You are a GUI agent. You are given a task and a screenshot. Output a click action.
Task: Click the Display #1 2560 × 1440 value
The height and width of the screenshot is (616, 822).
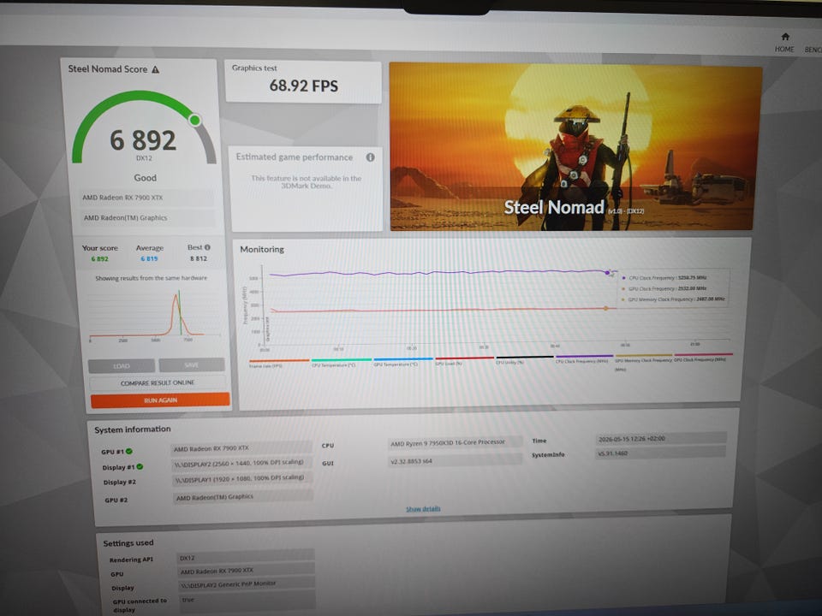pyautogui.click(x=241, y=463)
